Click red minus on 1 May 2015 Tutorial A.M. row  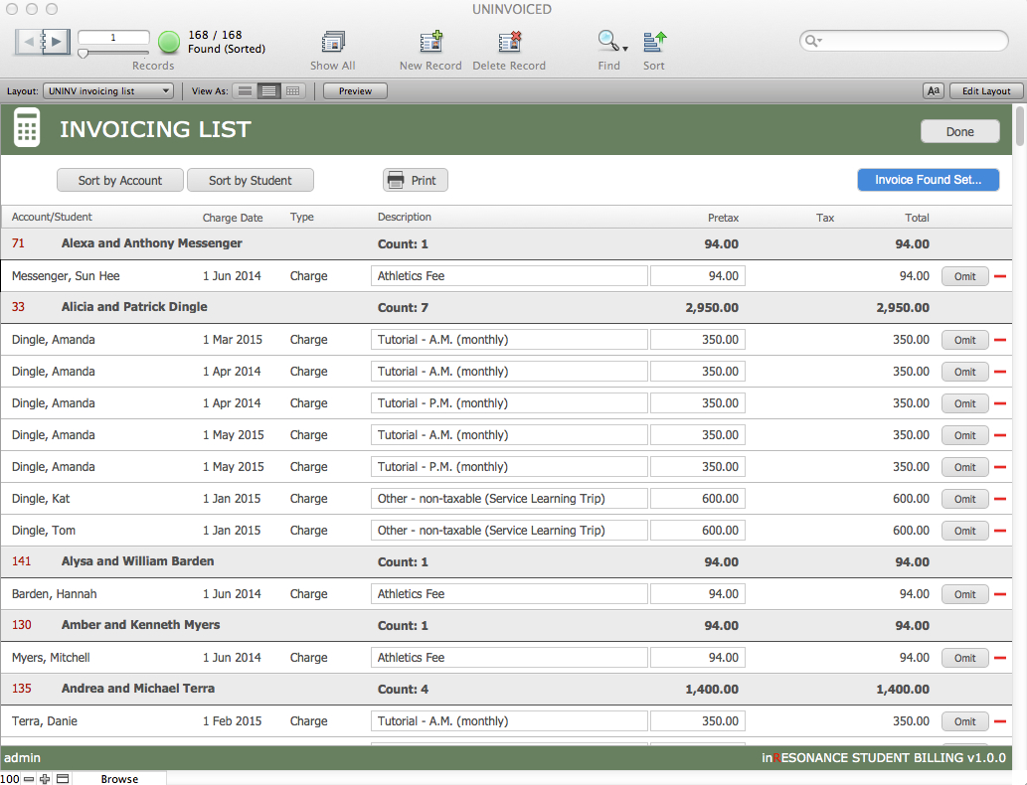click(x=1000, y=435)
